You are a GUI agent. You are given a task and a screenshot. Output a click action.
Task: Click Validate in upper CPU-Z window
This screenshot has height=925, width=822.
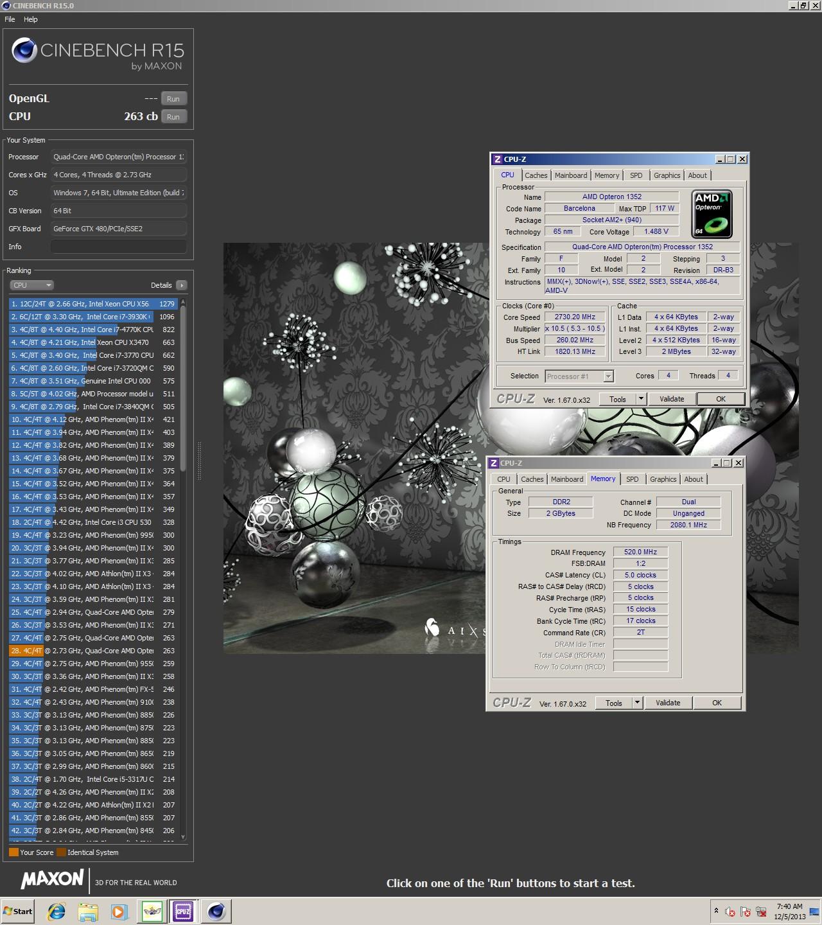coord(672,399)
